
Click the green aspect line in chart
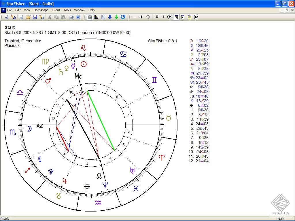click(101, 121)
